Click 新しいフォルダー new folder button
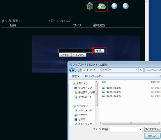This screenshot has height=140, width=161. click(94, 76)
